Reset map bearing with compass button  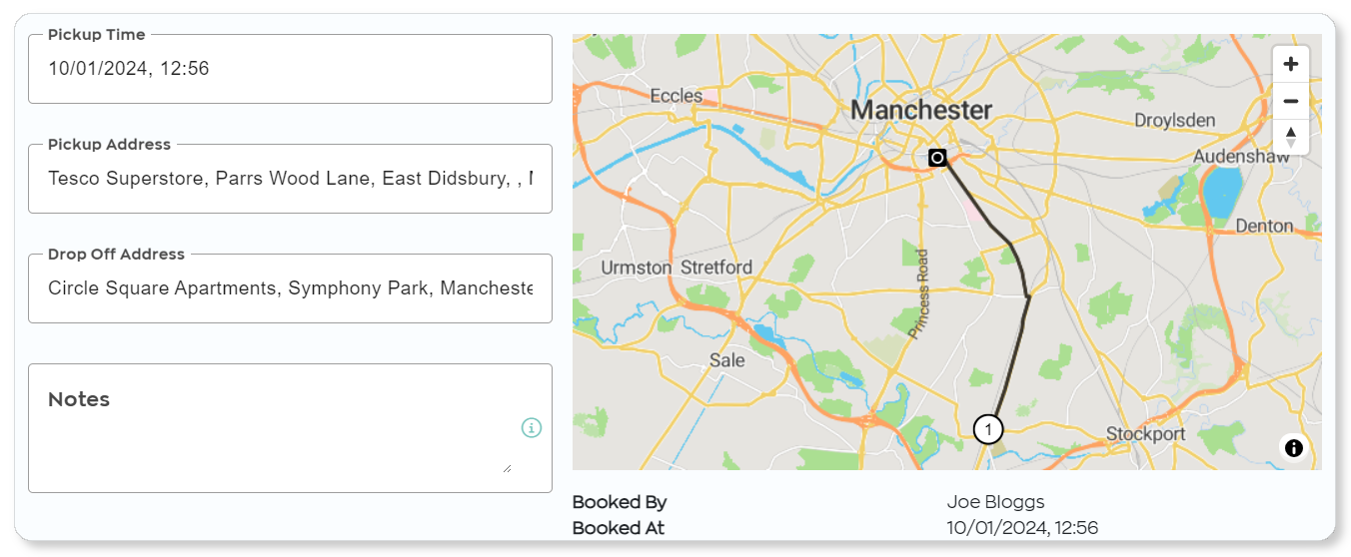point(1290,137)
